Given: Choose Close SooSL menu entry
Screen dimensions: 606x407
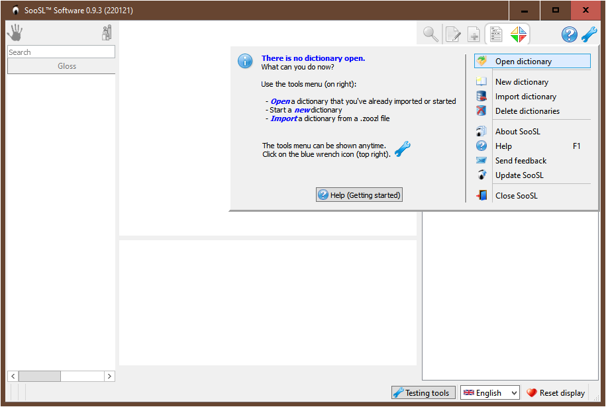Looking at the screenshot, I should pos(532,195).
